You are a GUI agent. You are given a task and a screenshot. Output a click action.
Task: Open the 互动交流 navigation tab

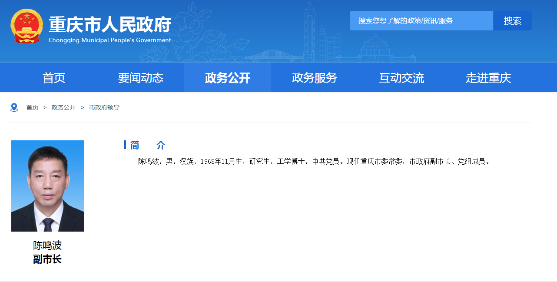pos(401,78)
